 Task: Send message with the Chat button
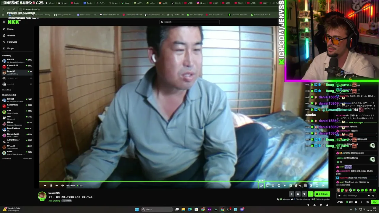375,202
